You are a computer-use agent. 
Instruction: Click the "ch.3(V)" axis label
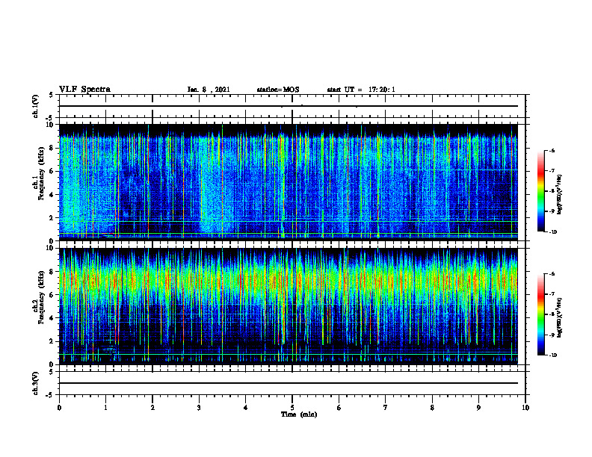[x=36, y=383]
